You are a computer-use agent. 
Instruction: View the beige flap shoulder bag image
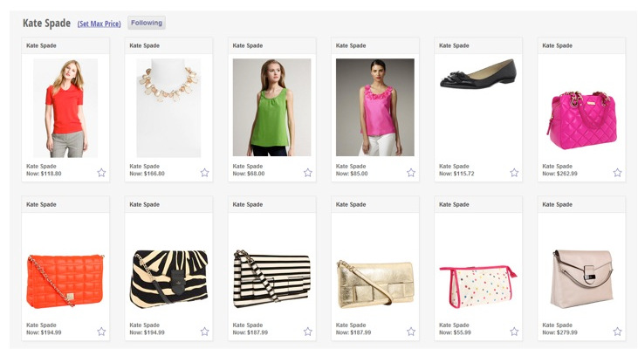[582, 279]
